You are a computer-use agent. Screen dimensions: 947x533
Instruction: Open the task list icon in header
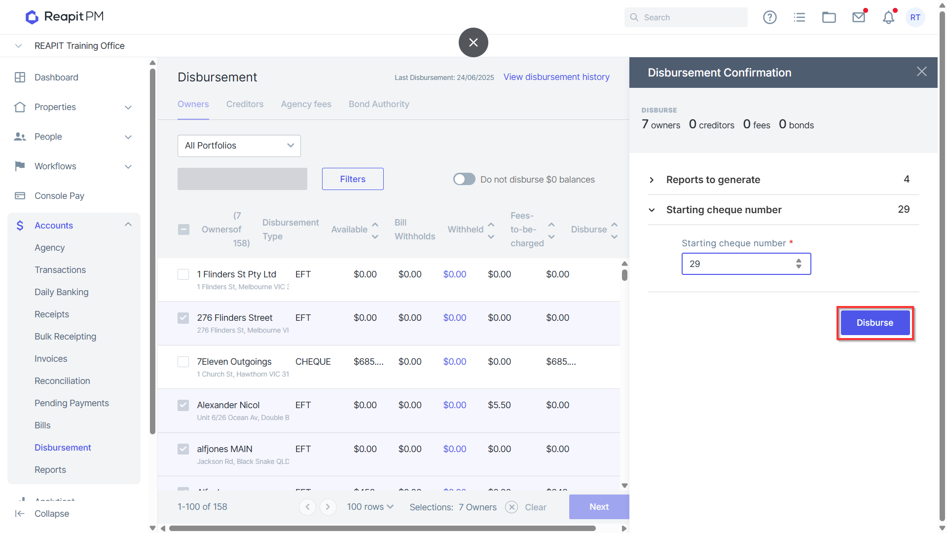[x=800, y=17]
